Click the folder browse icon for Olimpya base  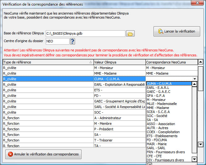click(x=130, y=33)
